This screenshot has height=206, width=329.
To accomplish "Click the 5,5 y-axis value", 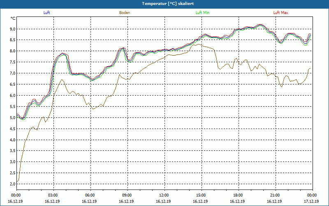I will [13, 107].
